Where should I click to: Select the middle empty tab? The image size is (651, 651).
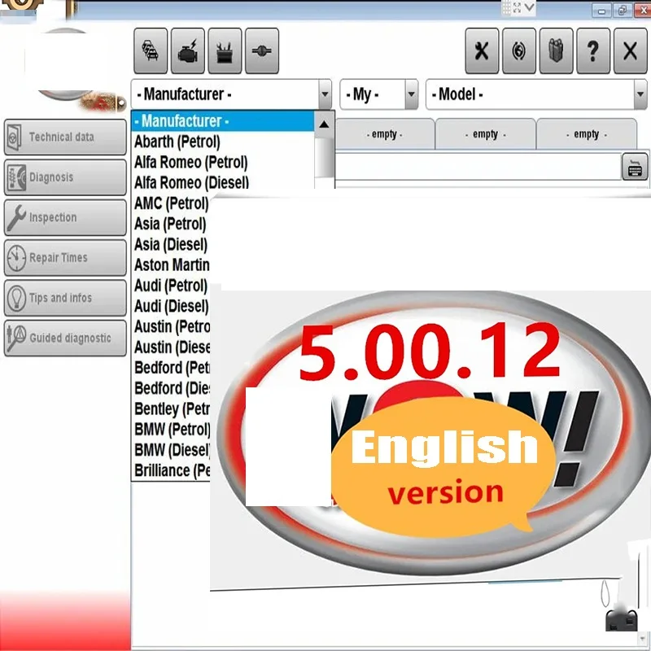click(485, 134)
